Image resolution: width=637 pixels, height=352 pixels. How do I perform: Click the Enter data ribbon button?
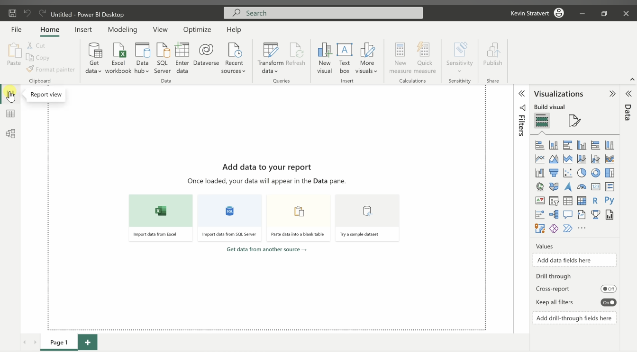(x=182, y=58)
